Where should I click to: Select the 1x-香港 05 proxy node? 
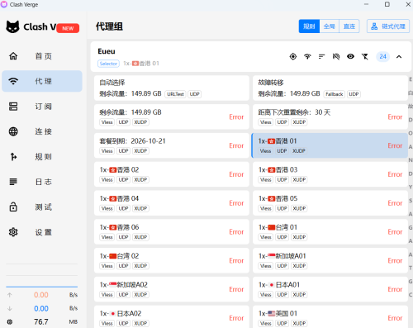click(330, 203)
